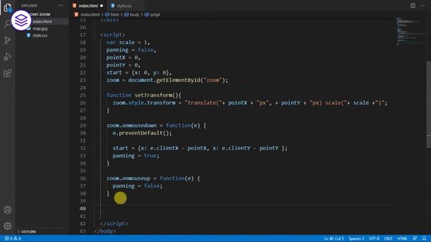Open notifications bell in status bar

tap(424, 239)
